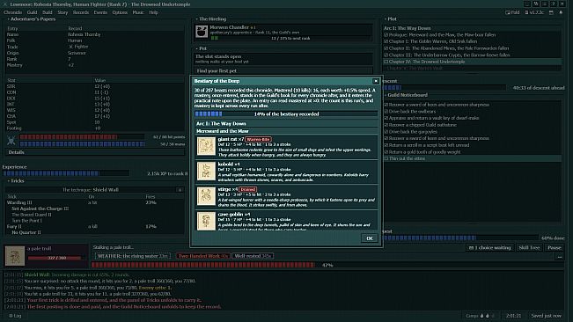Click the quest progress bar
The height and width of the screenshot is (322, 573).
pyautogui.click(x=460, y=238)
